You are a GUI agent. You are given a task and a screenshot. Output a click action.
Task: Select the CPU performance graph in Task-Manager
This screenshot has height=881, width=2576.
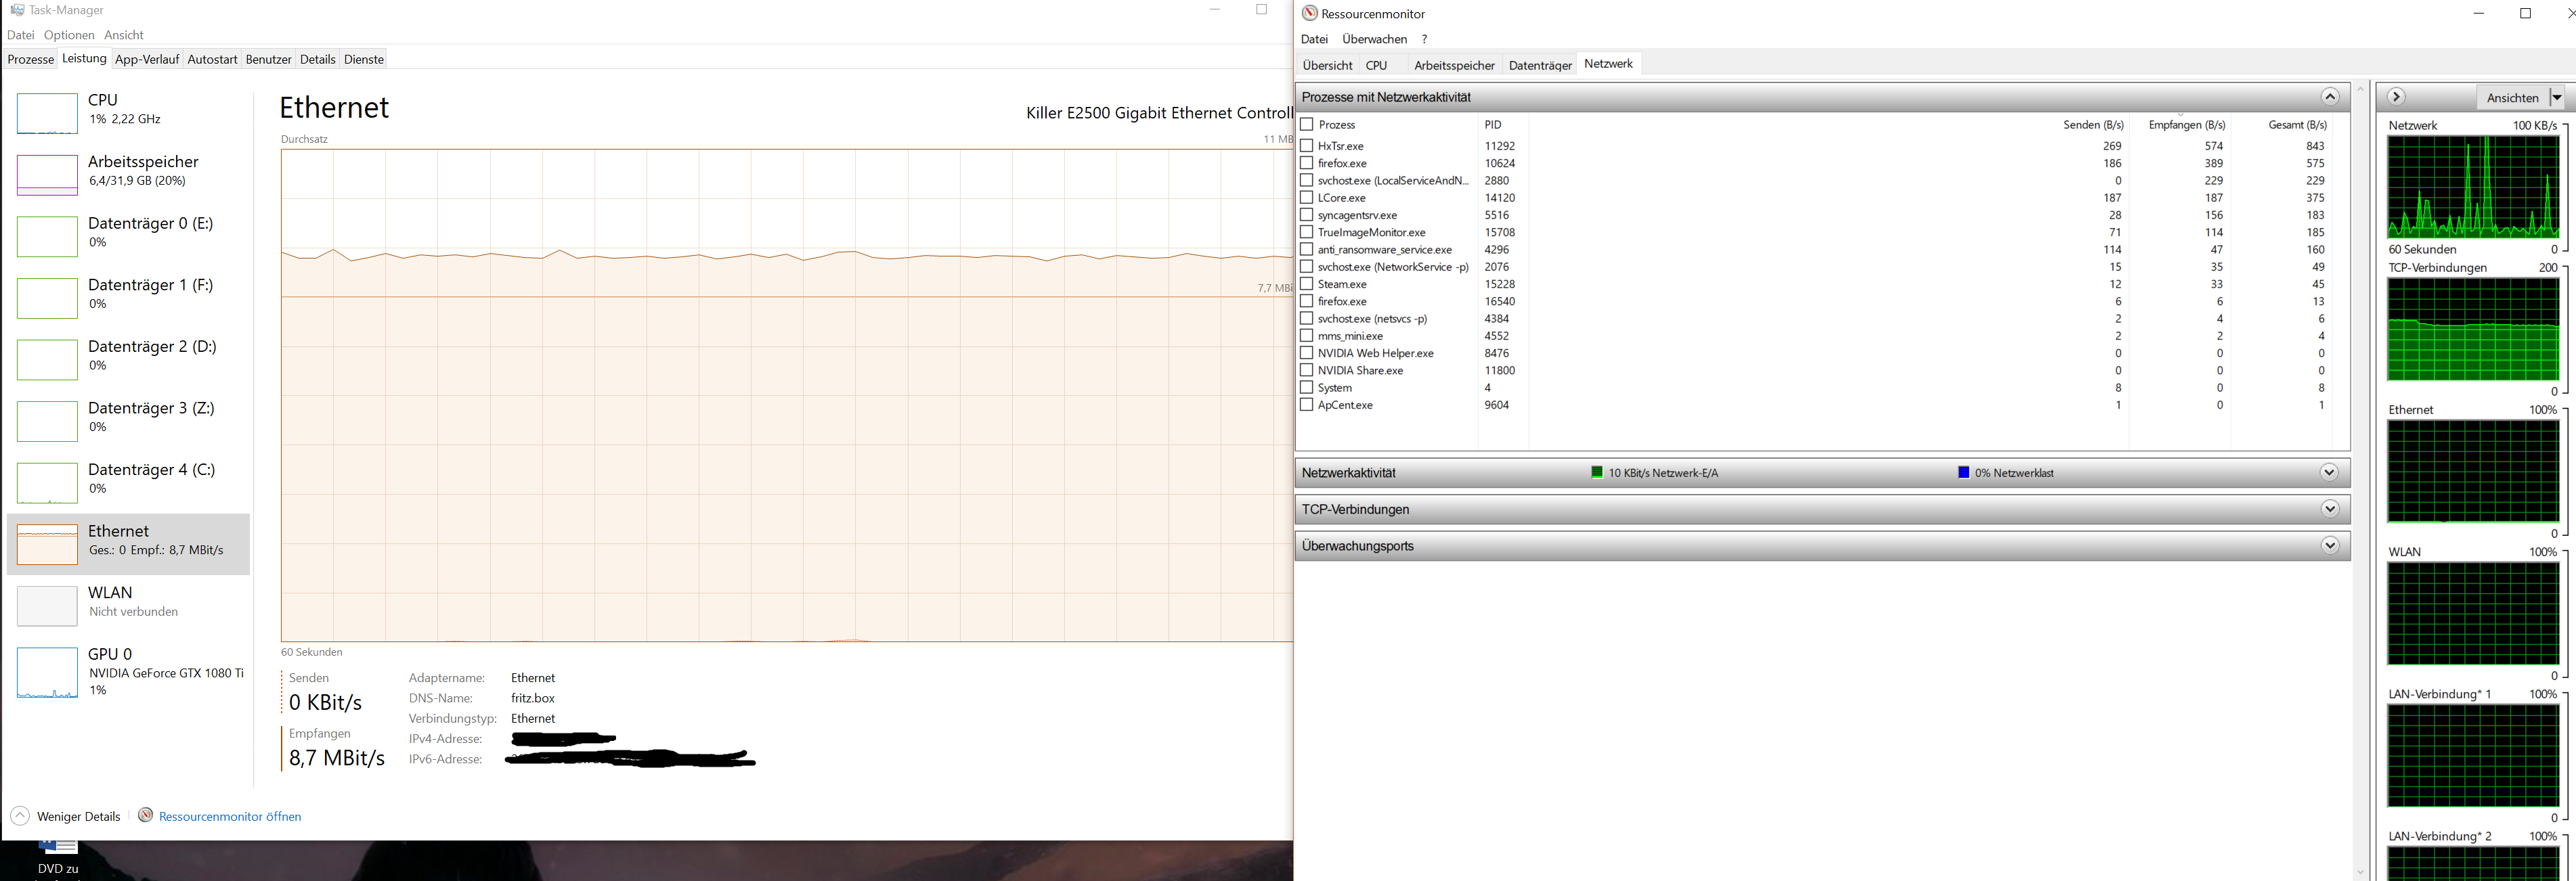[47, 113]
